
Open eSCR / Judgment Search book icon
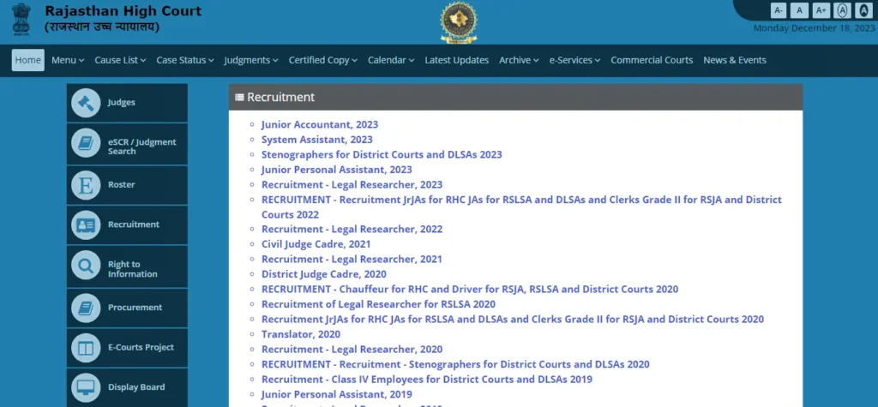[x=86, y=143]
